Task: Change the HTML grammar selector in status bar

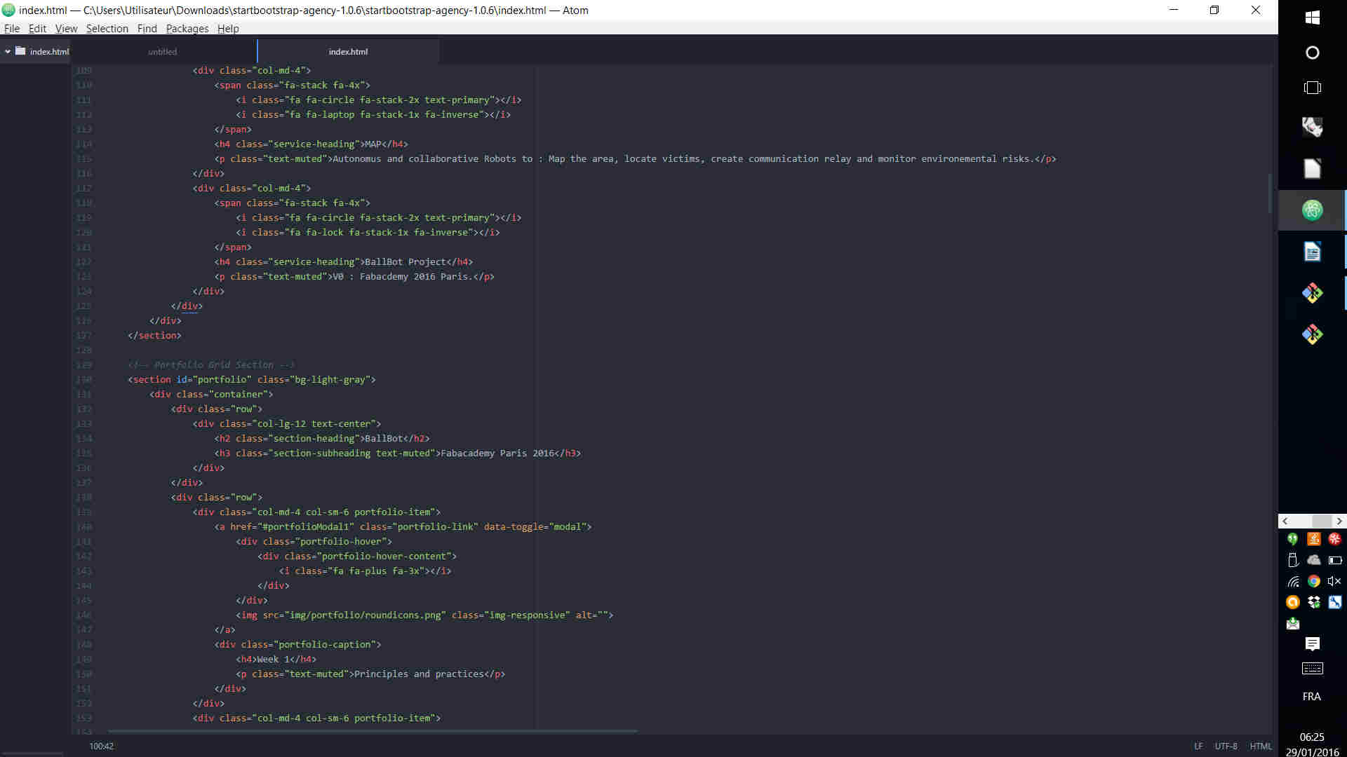Action: pyautogui.click(x=1260, y=746)
